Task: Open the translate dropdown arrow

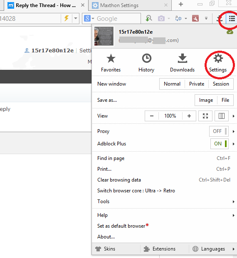Action: [186, 18]
